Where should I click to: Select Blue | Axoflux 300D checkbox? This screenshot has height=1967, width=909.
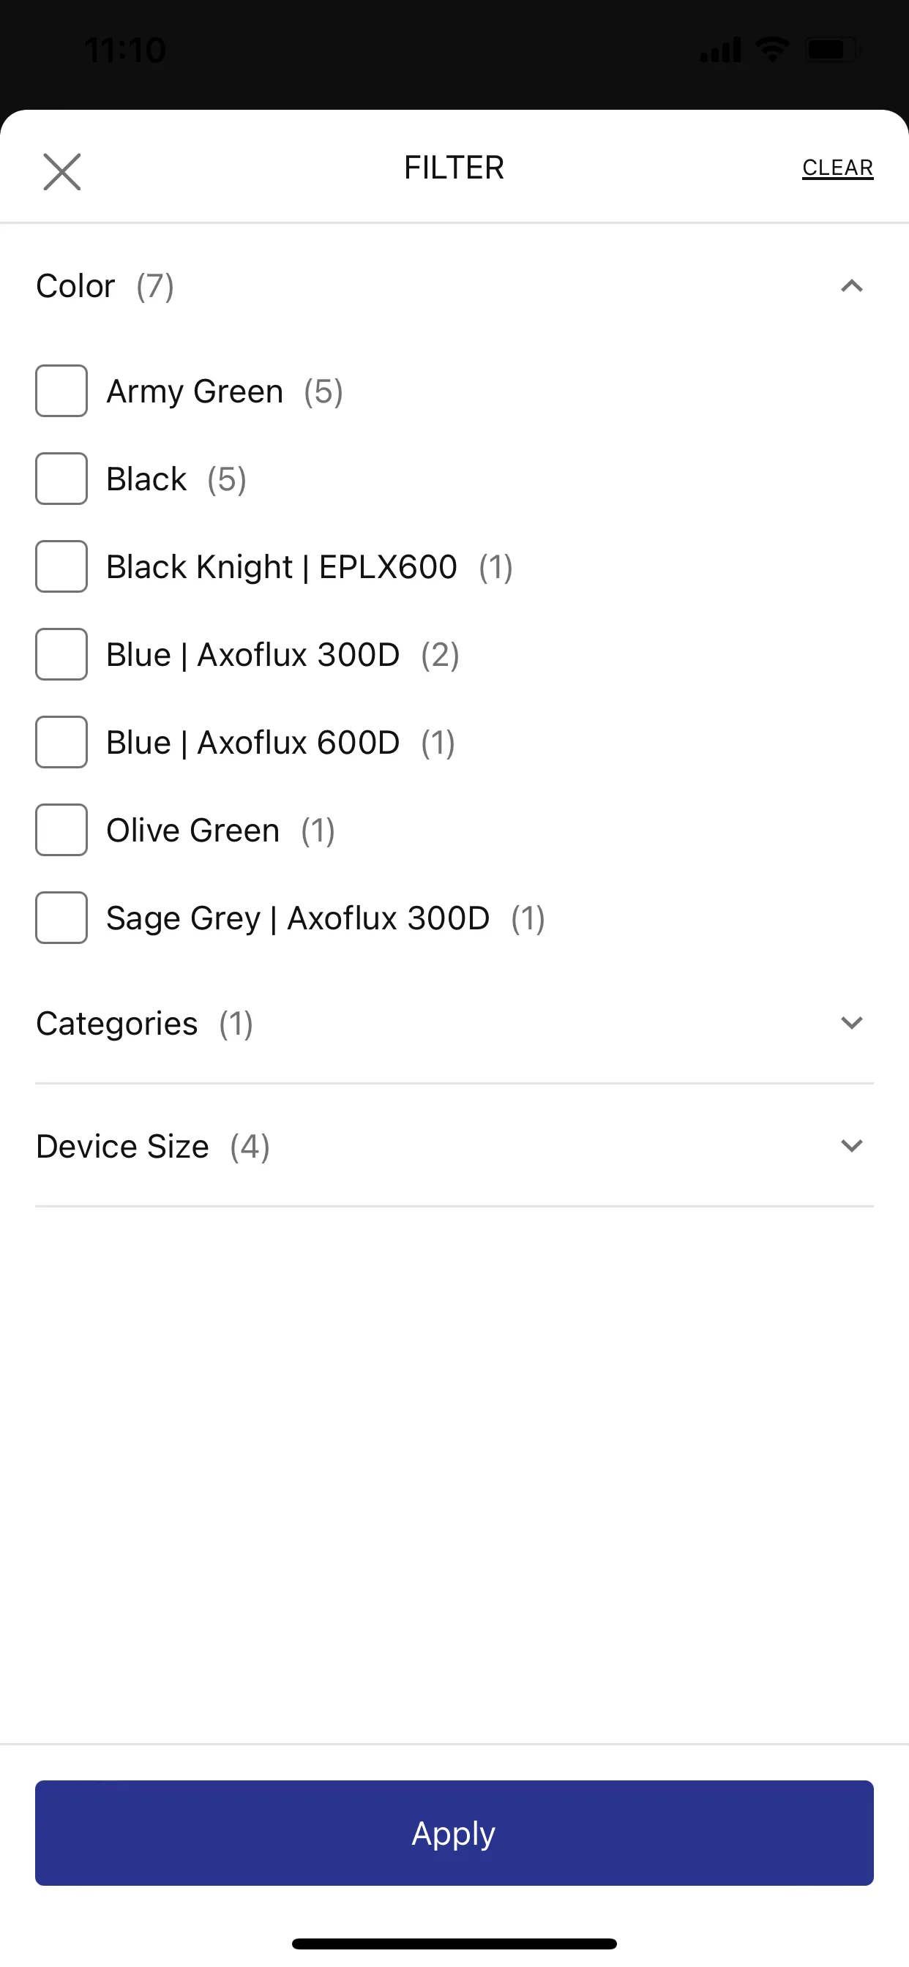[x=61, y=654]
